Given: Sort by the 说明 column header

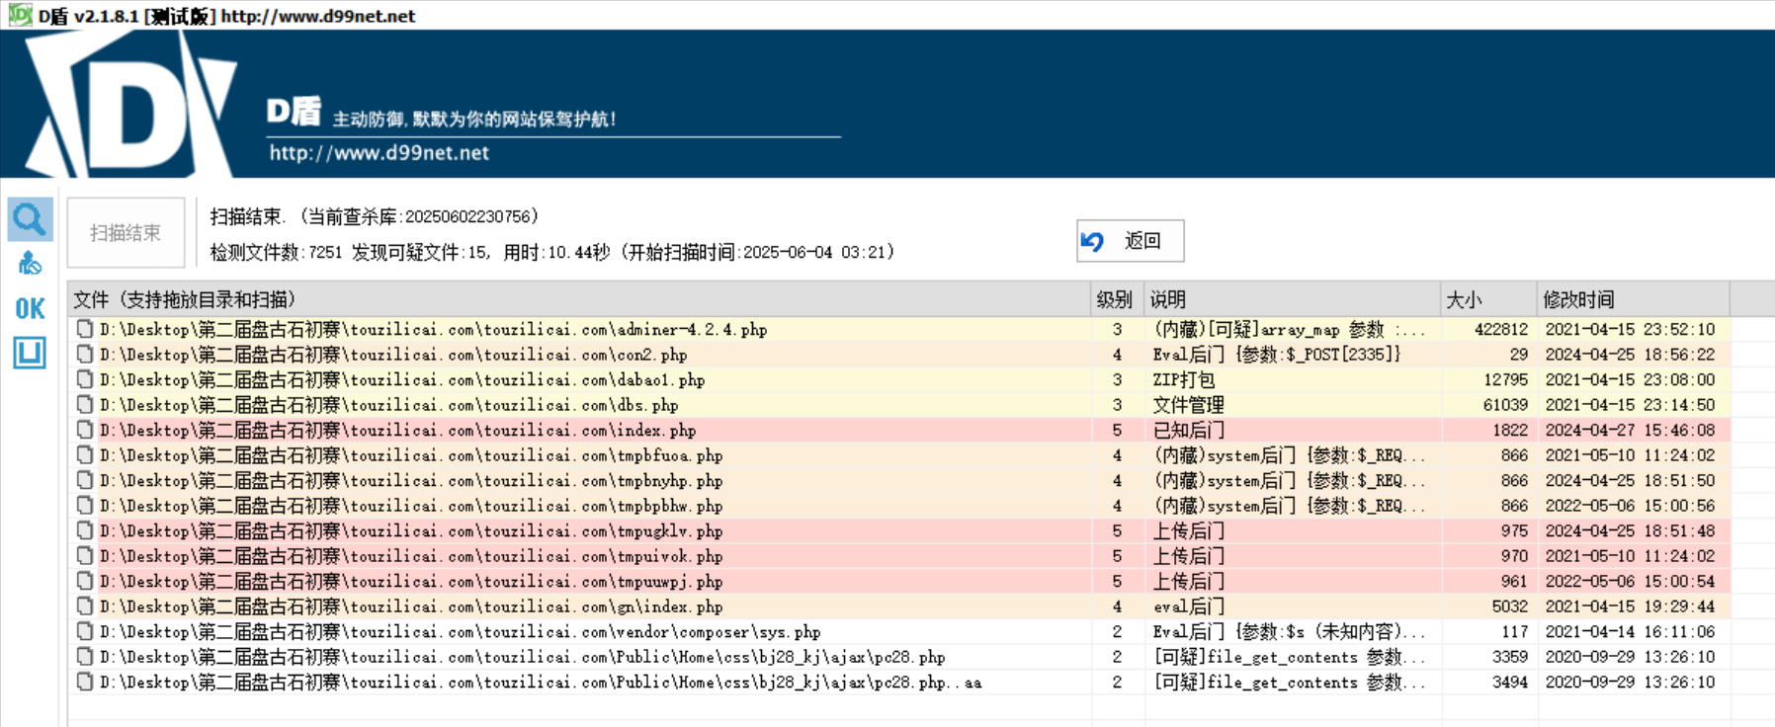Looking at the screenshot, I should [x=1292, y=299].
